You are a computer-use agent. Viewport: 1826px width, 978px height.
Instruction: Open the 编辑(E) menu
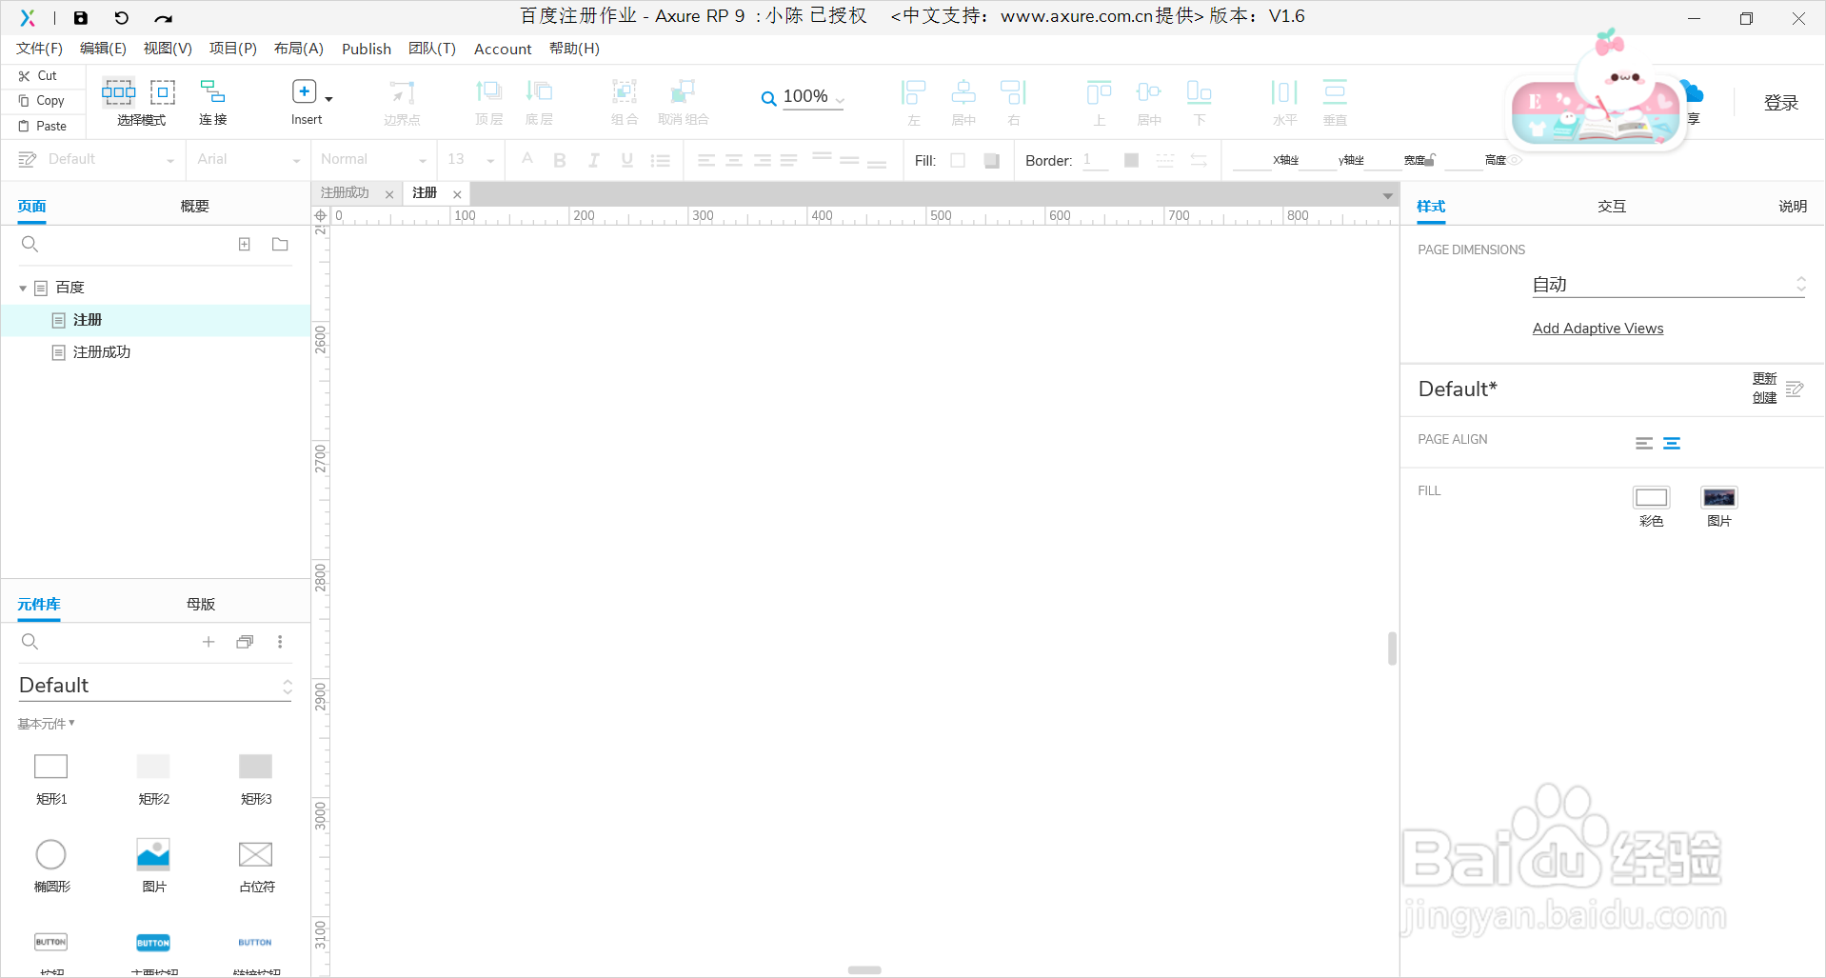click(103, 49)
